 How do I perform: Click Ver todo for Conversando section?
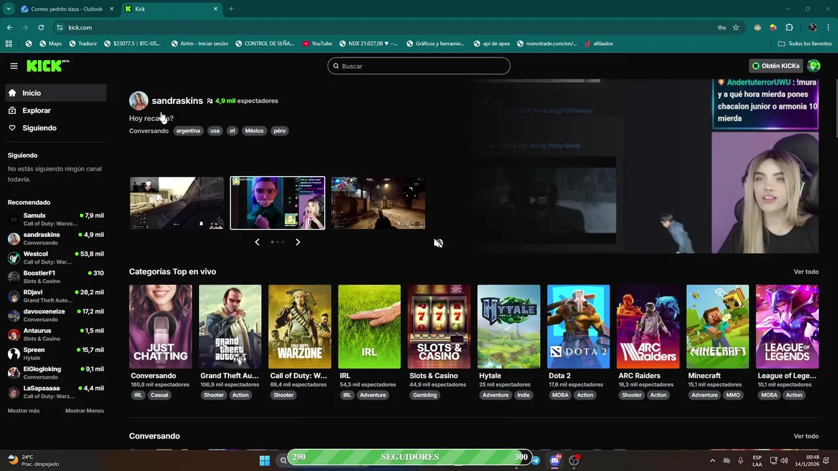pyautogui.click(x=806, y=436)
